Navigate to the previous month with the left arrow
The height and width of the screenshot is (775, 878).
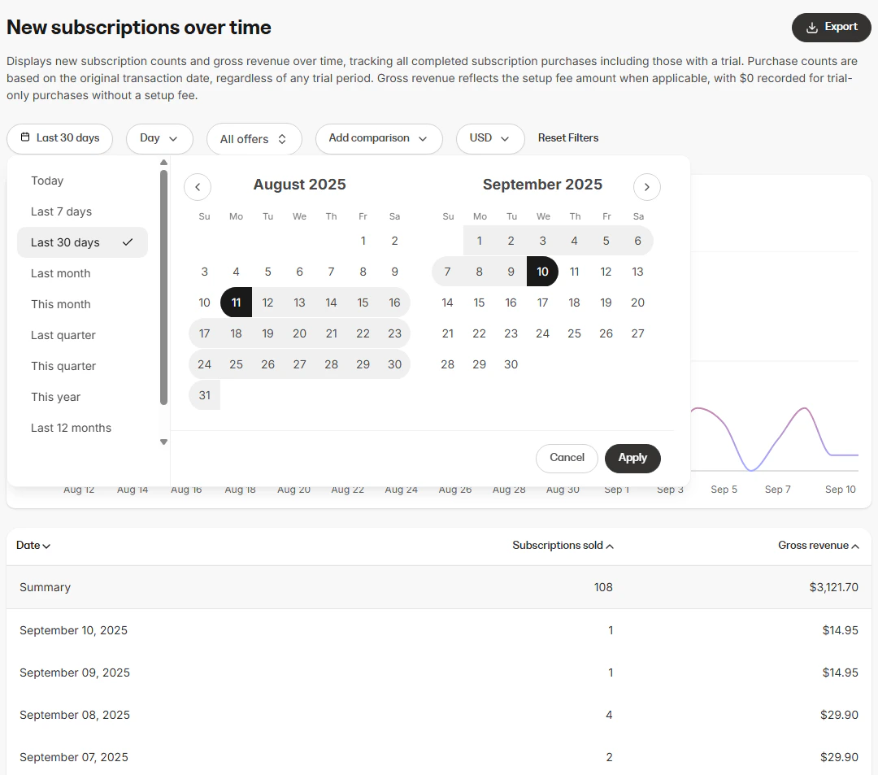pyautogui.click(x=197, y=186)
